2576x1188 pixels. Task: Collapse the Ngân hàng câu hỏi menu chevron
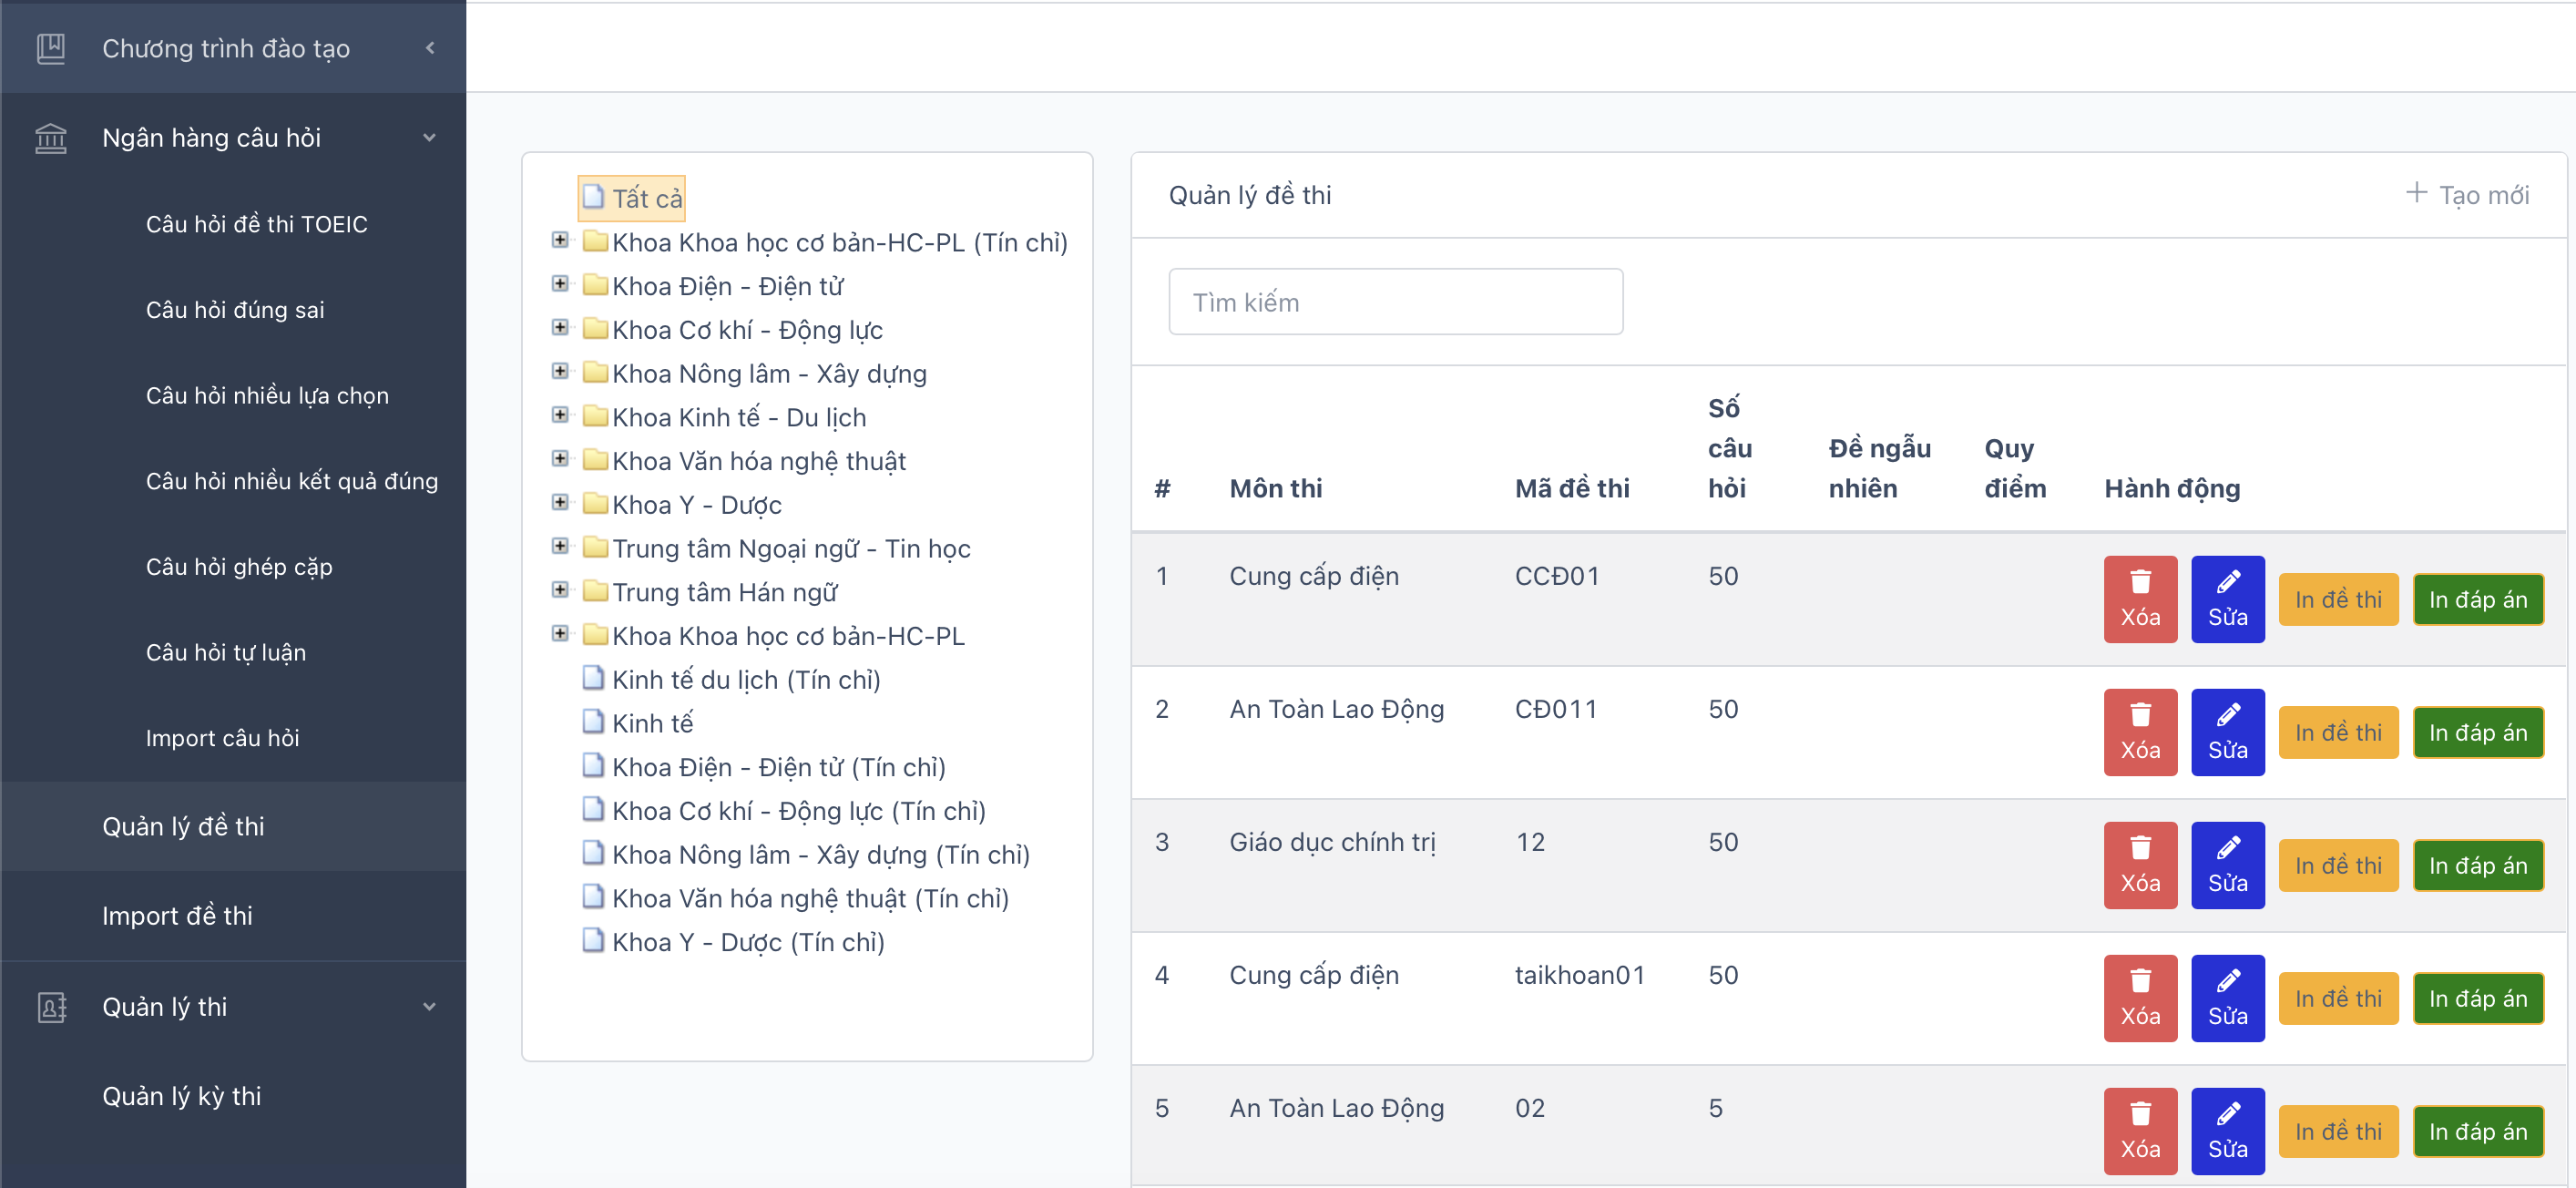click(430, 138)
